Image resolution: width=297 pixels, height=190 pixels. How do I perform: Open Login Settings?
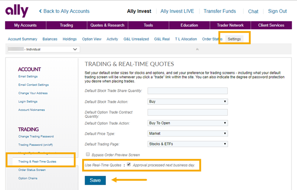[x=28, y=101]
